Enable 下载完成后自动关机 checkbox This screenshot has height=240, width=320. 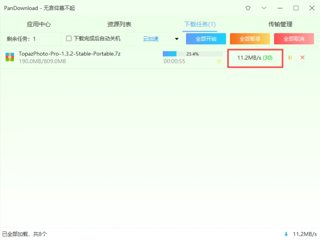(x=69, y=38)
